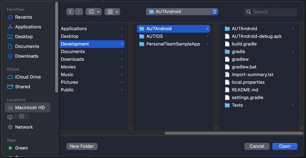Select the AUTiOS folder
Viewport: 306px width, 158px height.
coord(154,36)
